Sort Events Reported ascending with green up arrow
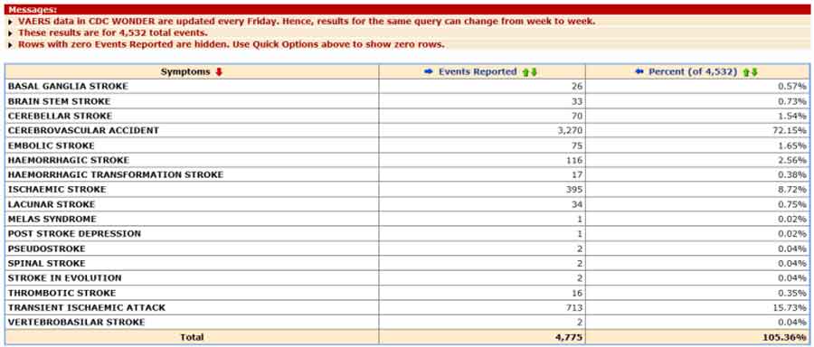The width and height of the screenshot is (814, 347). 525,72
